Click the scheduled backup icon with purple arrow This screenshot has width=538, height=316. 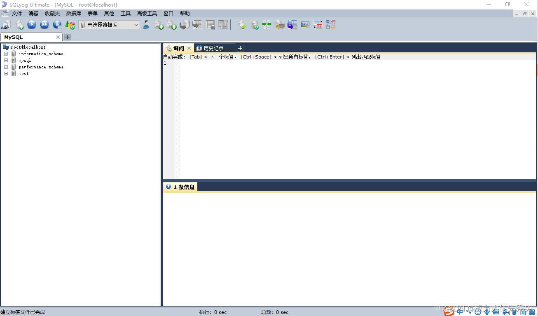[x=292, y=25]
